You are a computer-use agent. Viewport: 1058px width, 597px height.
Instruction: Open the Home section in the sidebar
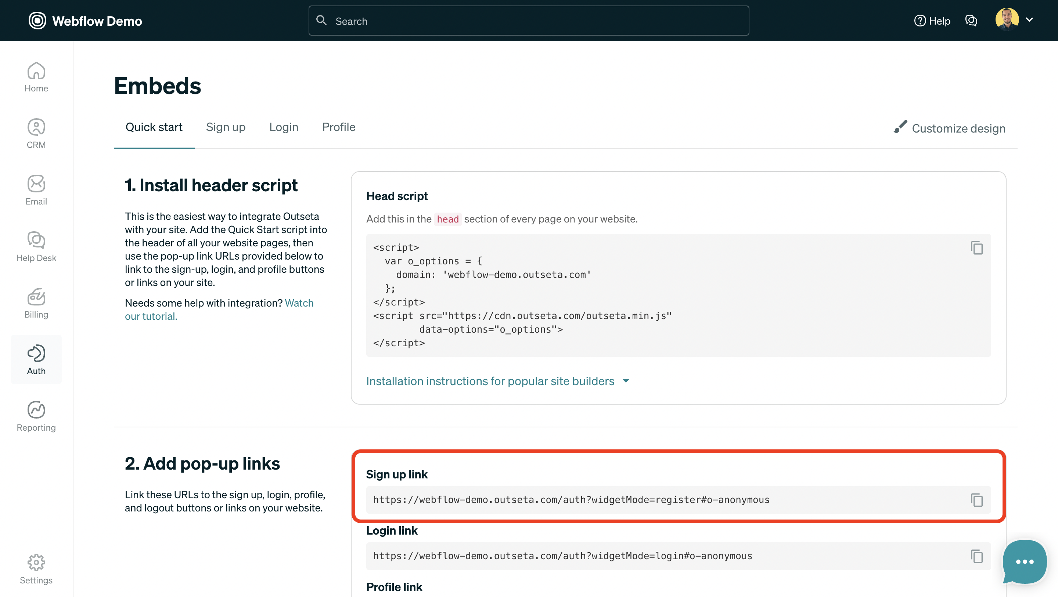pyautogui.click(x=36, y=77)
